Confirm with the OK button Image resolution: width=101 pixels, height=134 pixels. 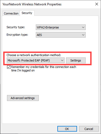(x=67, y=129)
